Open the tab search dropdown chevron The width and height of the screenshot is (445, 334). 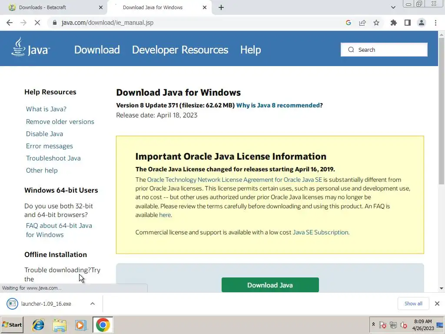[393, 7]
